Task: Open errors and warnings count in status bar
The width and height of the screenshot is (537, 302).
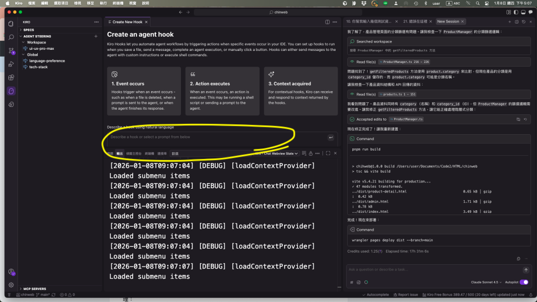Action: pyautogui.click(x=67, y=295)
